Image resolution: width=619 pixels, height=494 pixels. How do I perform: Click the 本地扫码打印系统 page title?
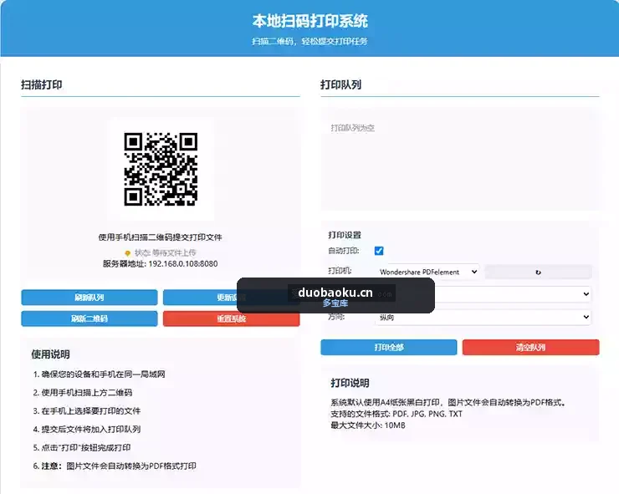(x=309, y=21)
